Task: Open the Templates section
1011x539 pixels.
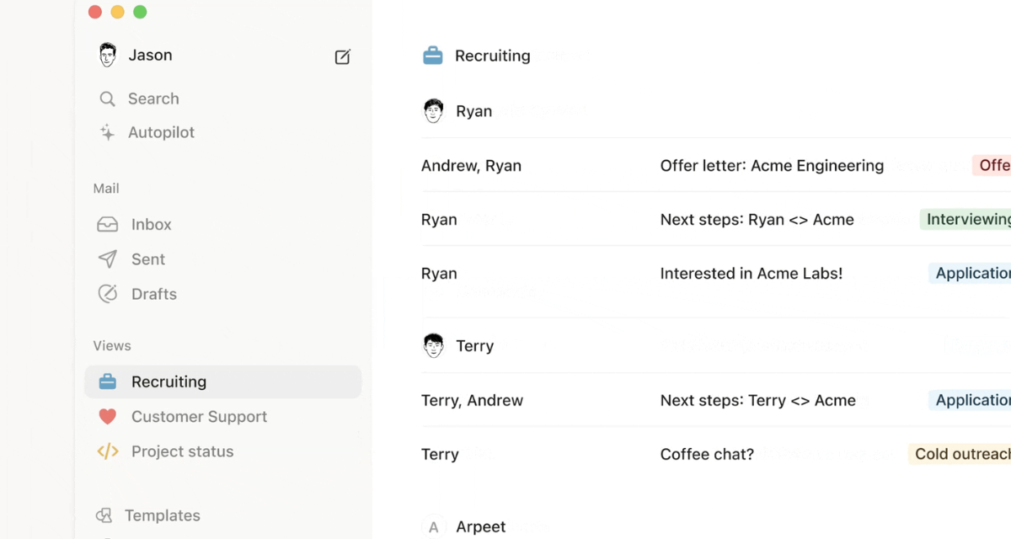Action: (x=162, y=515)
